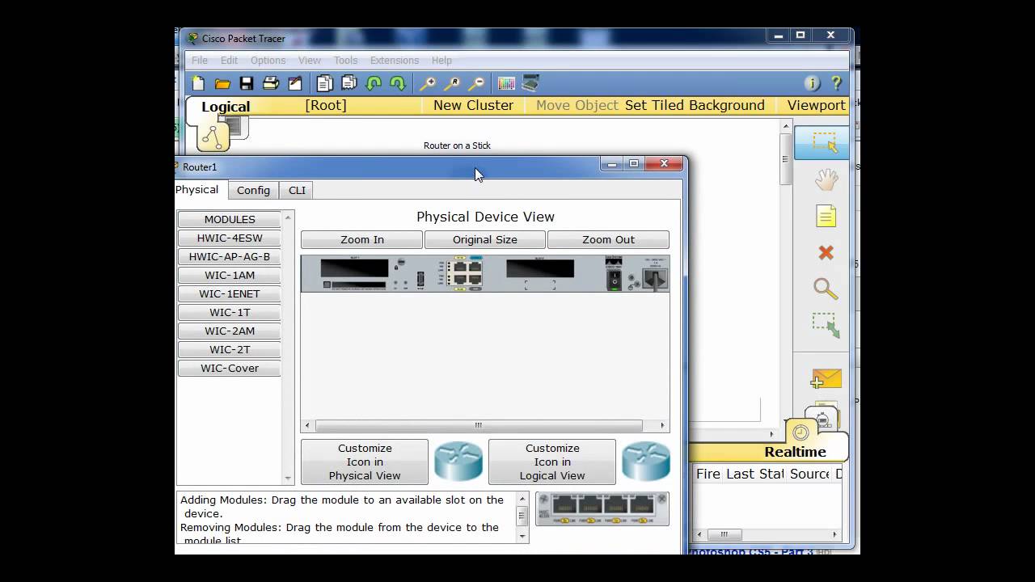Open the File menu
1035x582 pixels.
[200, 60]
